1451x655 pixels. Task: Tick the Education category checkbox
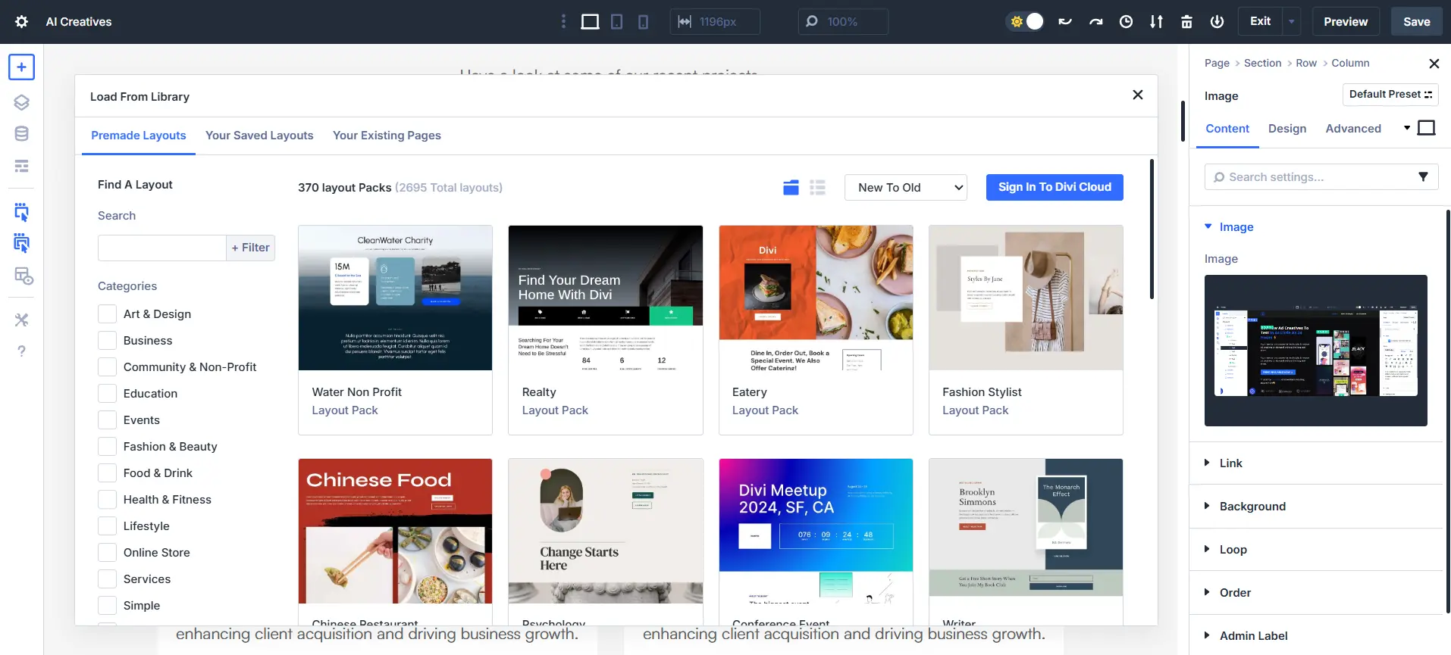pyautogui.click(x=108, y=394)
